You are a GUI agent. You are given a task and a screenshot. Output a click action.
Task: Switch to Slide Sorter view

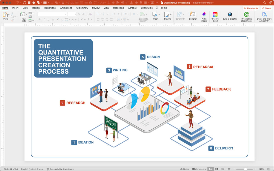pos(217,169)
